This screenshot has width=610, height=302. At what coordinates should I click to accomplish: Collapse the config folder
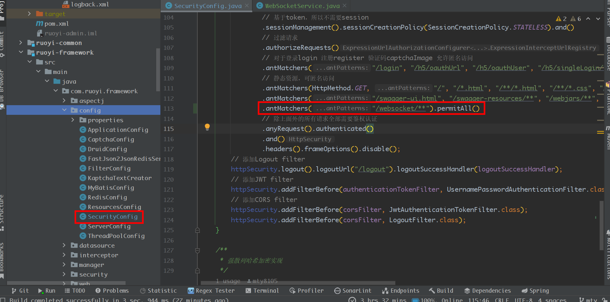tap(64, 110)
